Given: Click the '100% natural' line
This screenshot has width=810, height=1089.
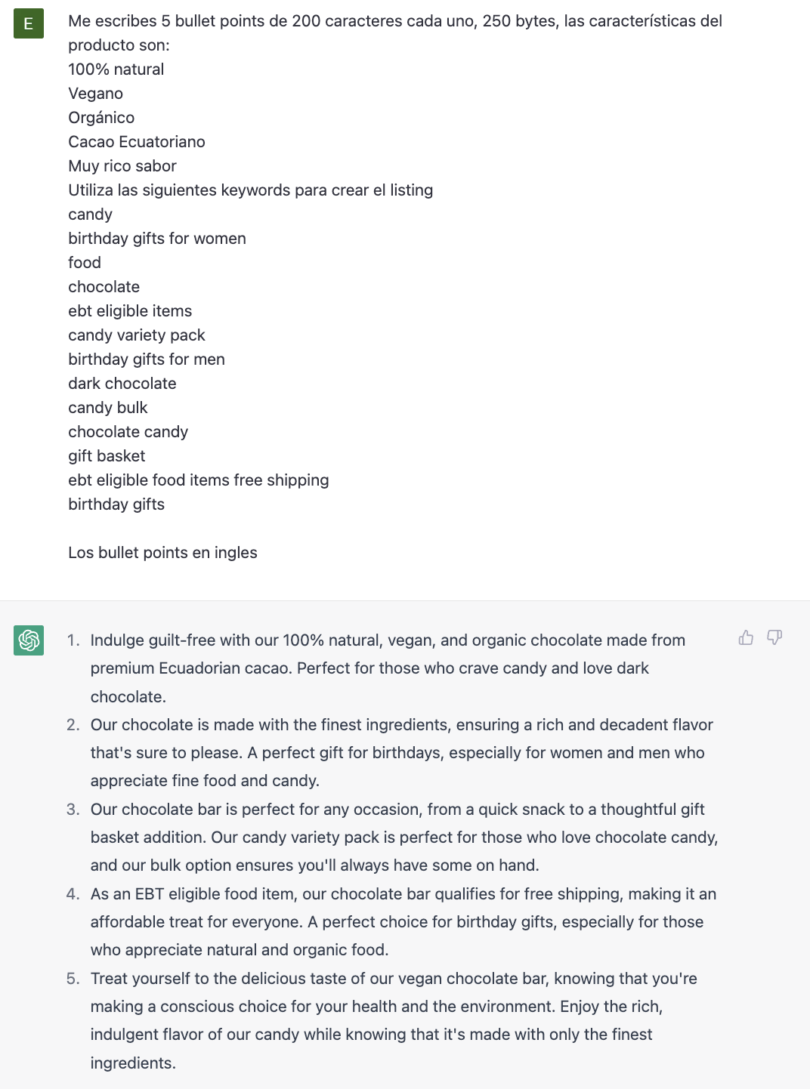Looking at the screenshot, I should [x=116, y=69].
